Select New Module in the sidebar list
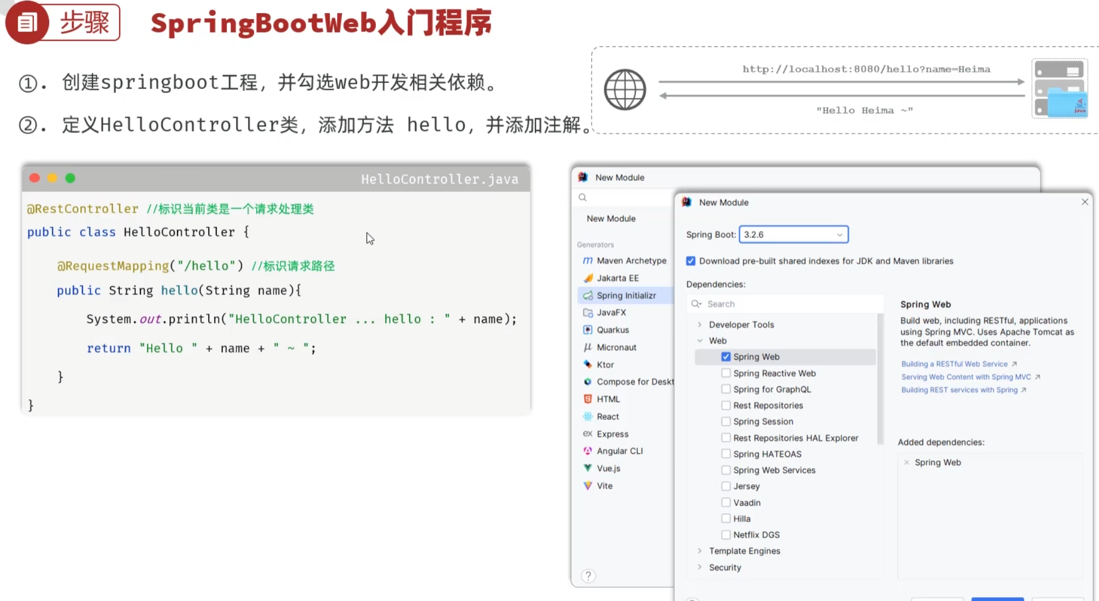The height and width of the screenshot is (601, 1099). (x=611, y=218)
